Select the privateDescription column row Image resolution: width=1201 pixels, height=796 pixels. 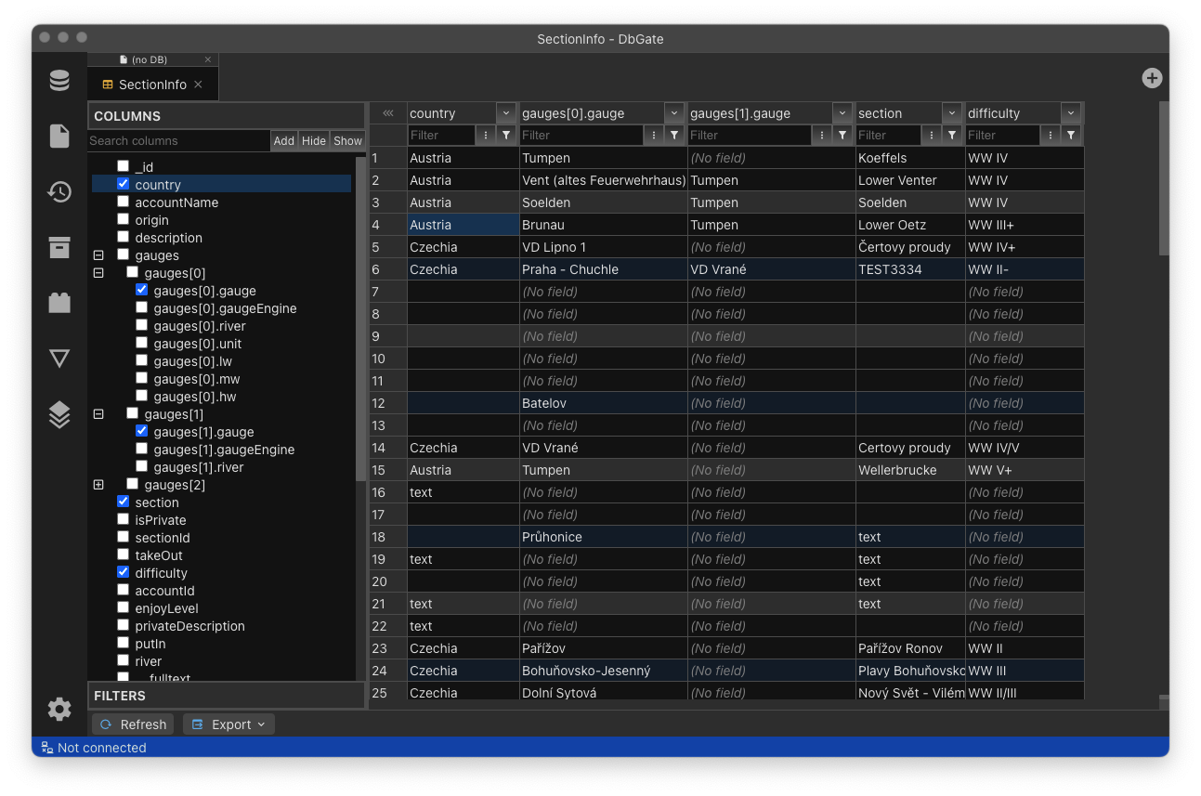pos(221,626)
